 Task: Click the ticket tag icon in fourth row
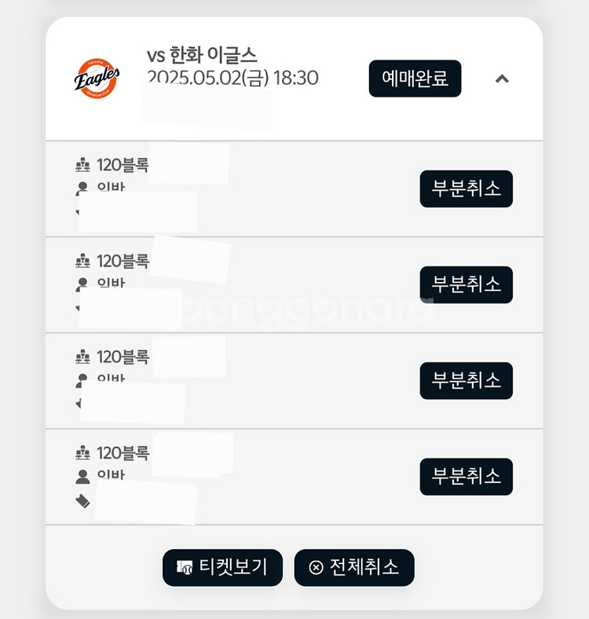82,501
